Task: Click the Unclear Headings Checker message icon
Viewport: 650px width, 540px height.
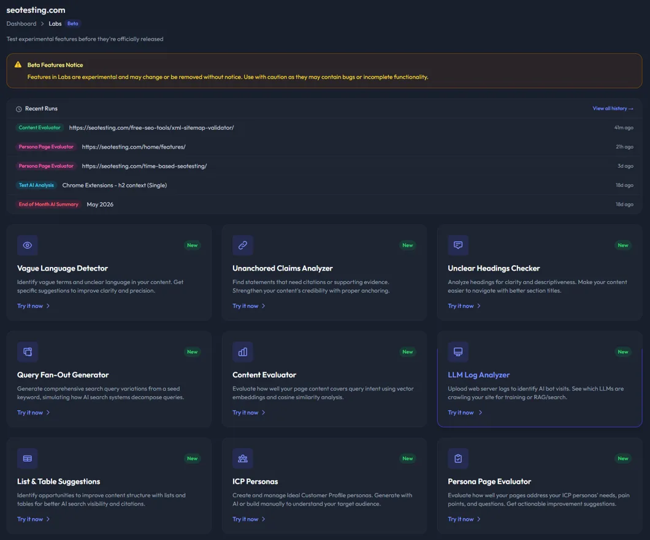Action: [458, 246]
